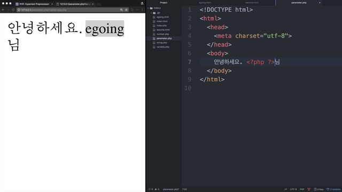Close the PHP: Hypertext Preprocessor browser tab
The image size is (342, 192).
pyautogui.click(x=52, y=4)
